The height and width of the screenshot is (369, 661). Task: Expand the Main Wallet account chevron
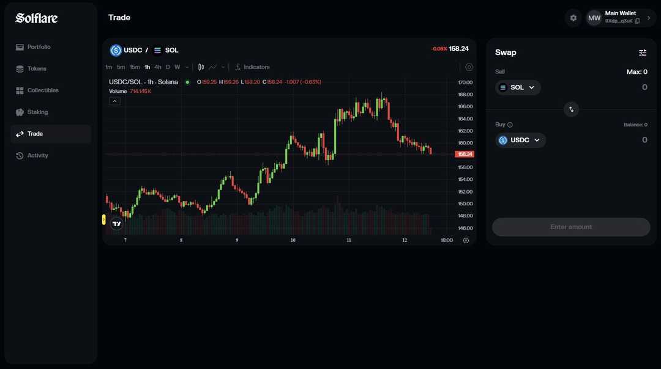648,18
